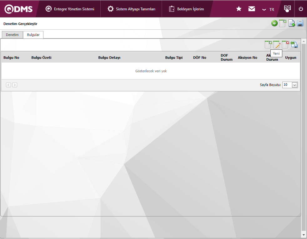Click the QDMS logo

click(18, 9)
